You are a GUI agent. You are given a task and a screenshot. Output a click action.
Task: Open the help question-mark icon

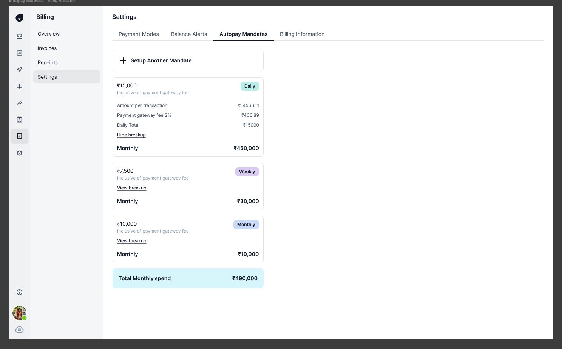pos(20,292)
